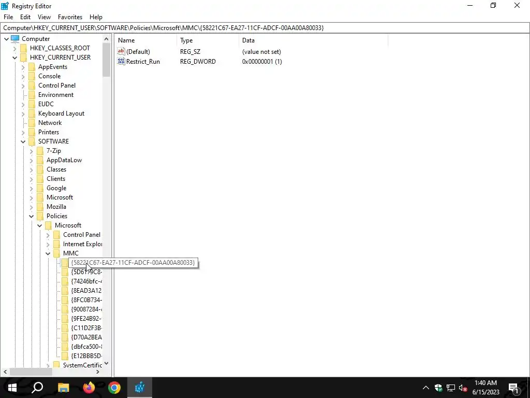Image resolution: width=530 pixels, height=398 pixels.
Task: Select the Control Panel key under HKEY_CURRENT_USER
Action: [57, 86]
